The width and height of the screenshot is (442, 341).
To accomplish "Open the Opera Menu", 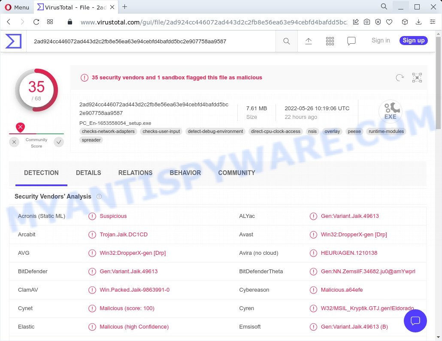I will pos(17,7).
